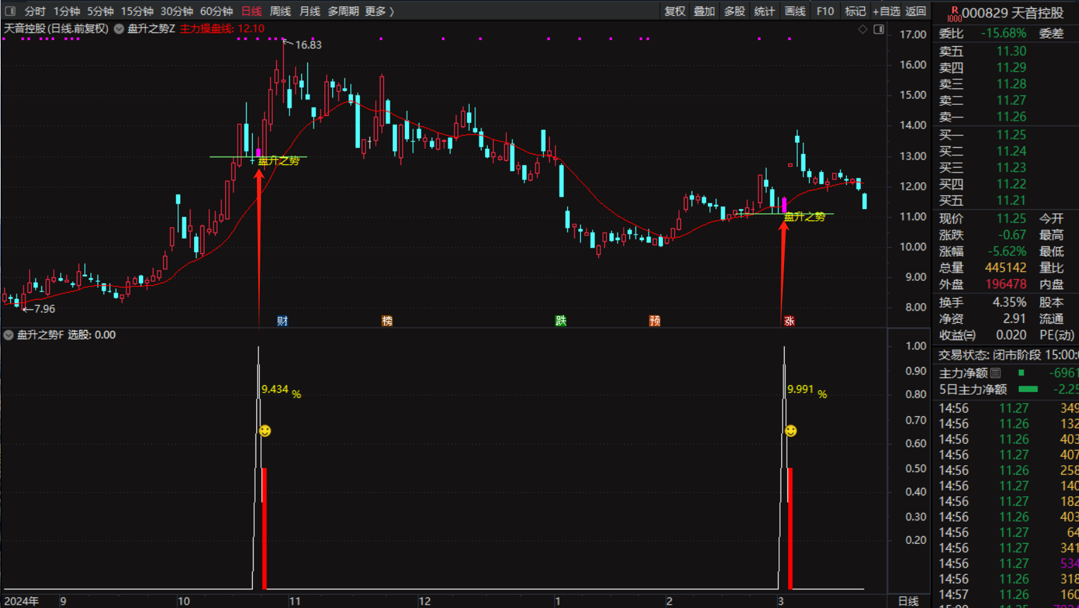Switch to the 周线 weekly period tab
The width and height of the screenshot is (1079, 608).
(280, 11)
